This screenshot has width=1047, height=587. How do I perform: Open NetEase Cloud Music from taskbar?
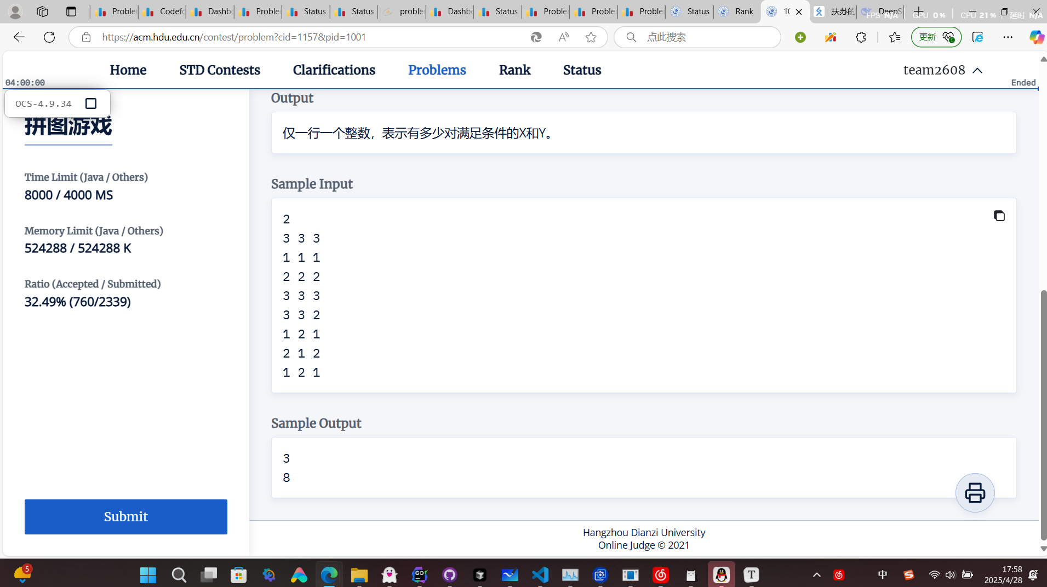coord(661,575)
